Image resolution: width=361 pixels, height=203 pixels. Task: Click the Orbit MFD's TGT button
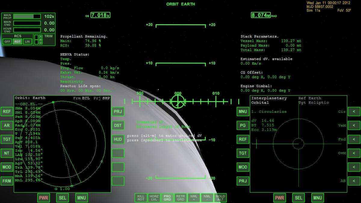pyautogui.click(x=7, y=139)
